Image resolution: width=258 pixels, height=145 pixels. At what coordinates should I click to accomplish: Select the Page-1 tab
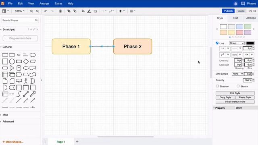pos(61,142)
